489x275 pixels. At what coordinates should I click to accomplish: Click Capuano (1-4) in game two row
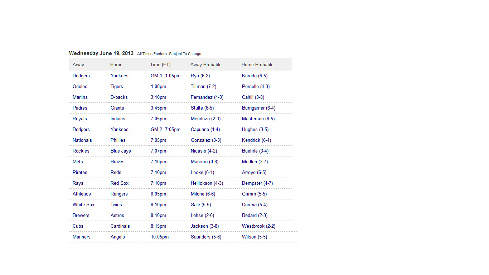point(205,129)
